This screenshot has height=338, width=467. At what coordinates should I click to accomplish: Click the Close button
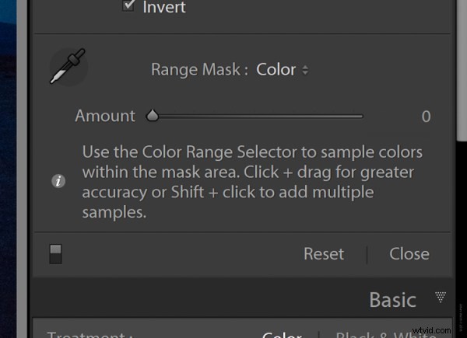coord(409,254)
